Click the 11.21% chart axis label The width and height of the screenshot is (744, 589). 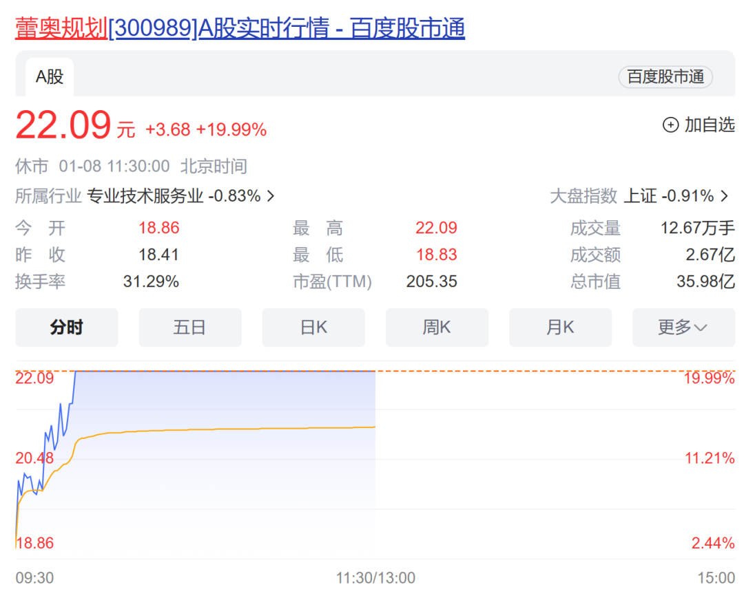coord(710,458)
